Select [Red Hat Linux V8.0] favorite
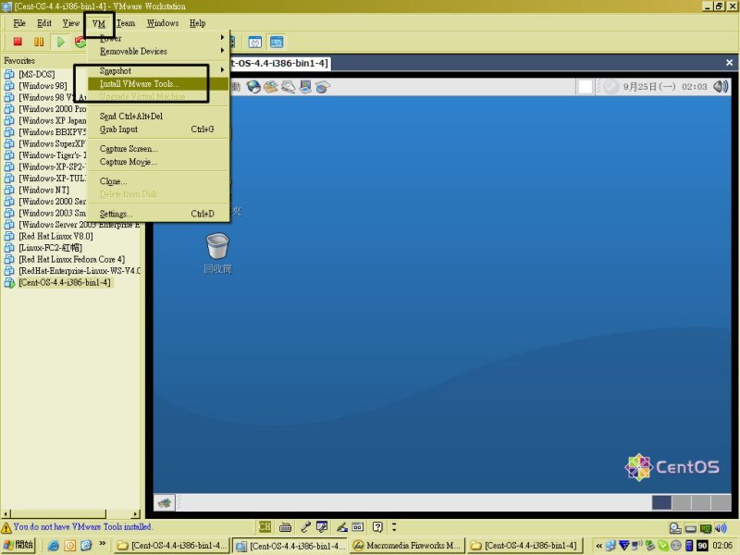This screenshot has width=740, height=555. 55,236
